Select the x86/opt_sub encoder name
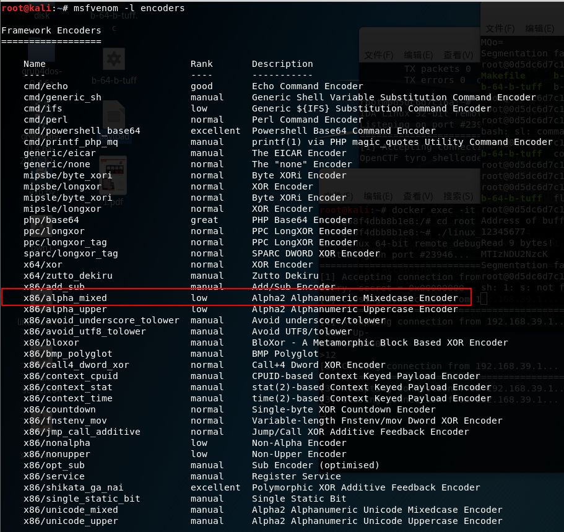Screen dimensions: 564x532 [54, 465]
